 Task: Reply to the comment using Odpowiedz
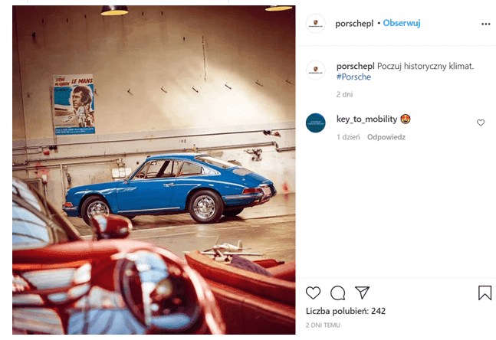(x=386, y=137)
